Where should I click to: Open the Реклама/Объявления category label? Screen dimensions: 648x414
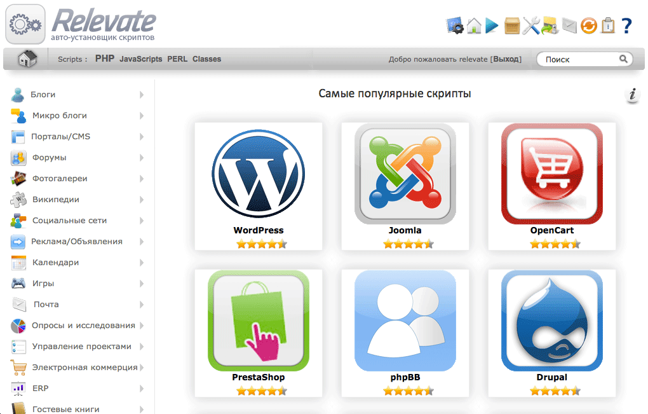click(x=77, y=242)
